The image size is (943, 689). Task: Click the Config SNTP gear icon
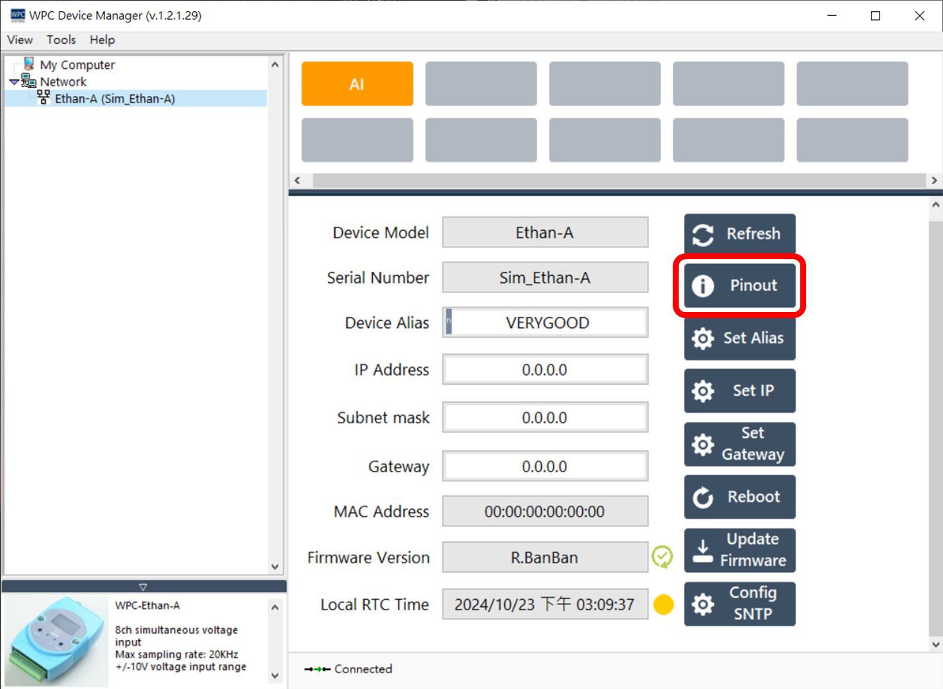pyautogui.click(x=702, y=604)
